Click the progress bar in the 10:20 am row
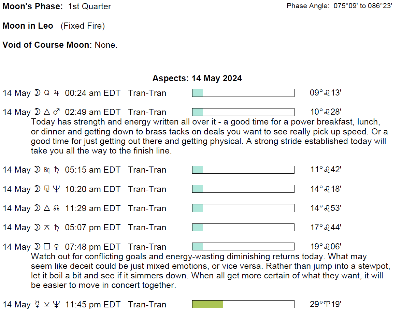This screenshot has height=320, width=402. 243,189
